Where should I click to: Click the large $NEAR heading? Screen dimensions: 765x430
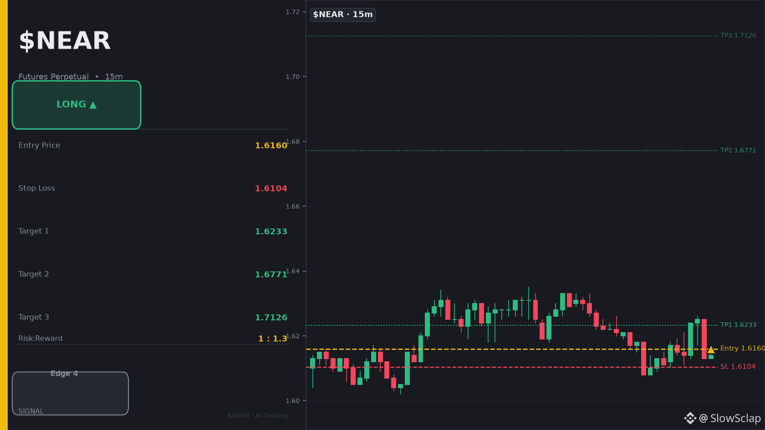pyautogui.click(x=65, y=40)
